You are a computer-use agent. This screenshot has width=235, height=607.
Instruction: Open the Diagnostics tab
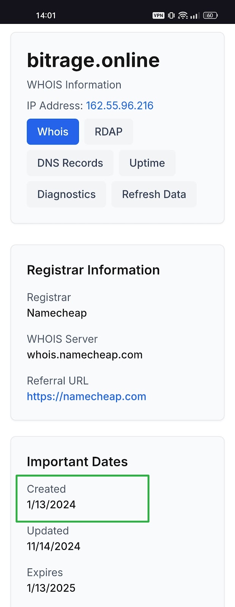click(x=66, y=194)
